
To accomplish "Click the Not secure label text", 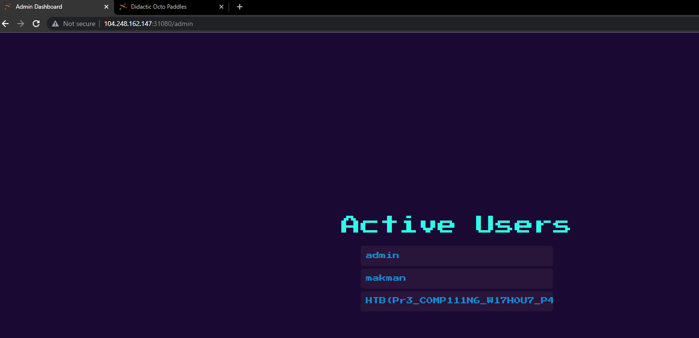I will coord(79,24).
